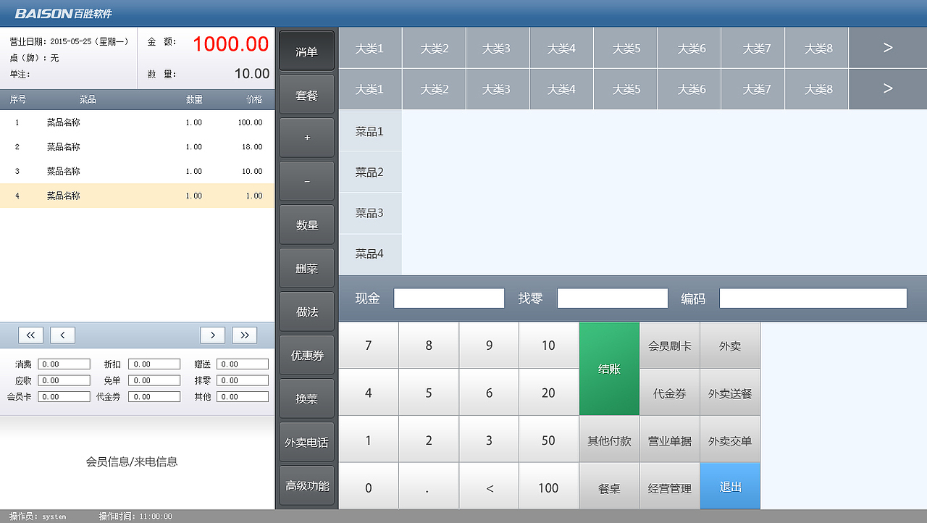The height and width of the screenshot is (523, 927).
Task: Choose dish 菜品1
Action: click(x=370, y=131)
